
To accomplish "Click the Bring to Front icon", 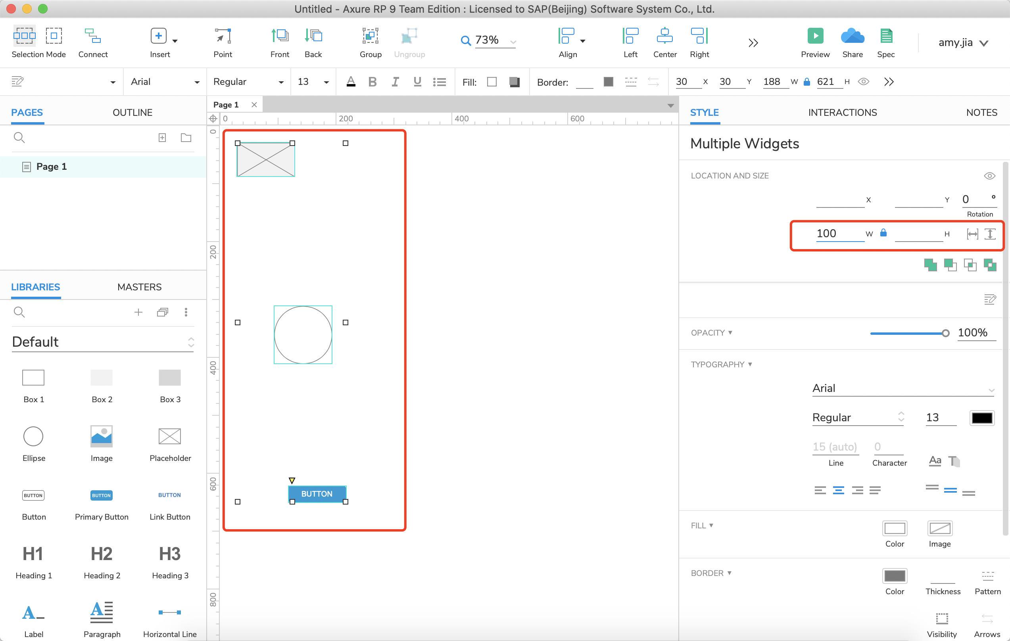I will coord(280,36).
